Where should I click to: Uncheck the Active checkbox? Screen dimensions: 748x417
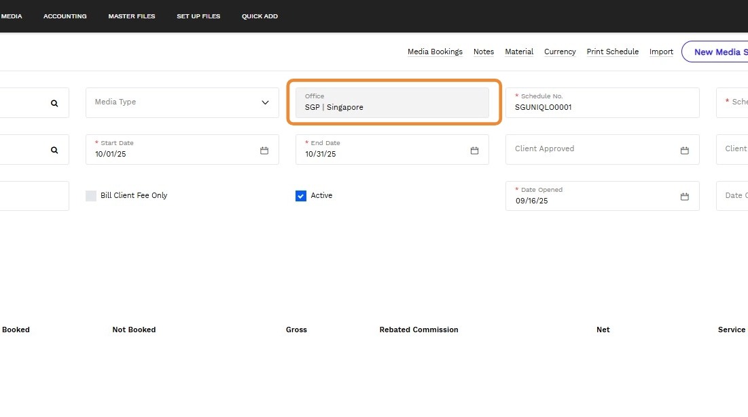(x=301, y=196)
